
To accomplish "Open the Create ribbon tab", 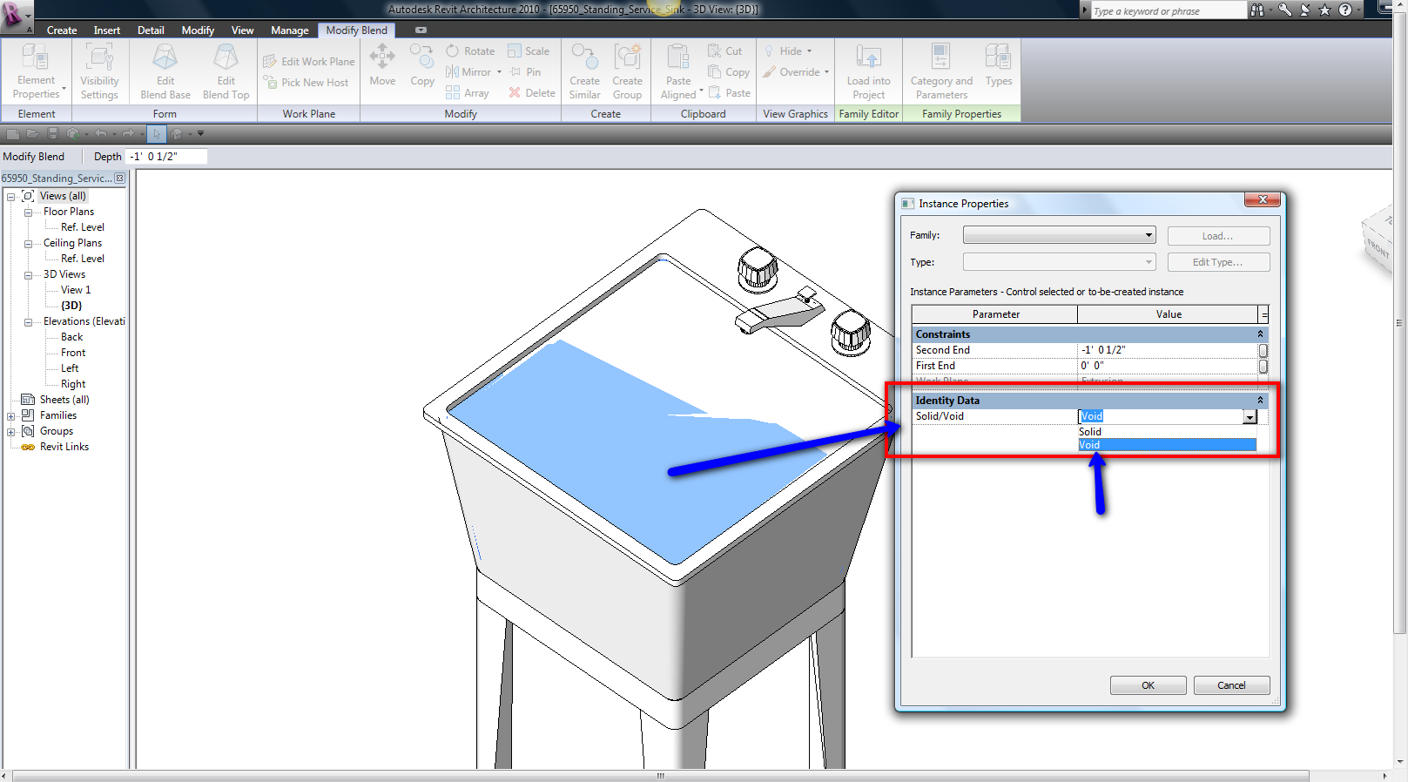I will pos(62,30).
